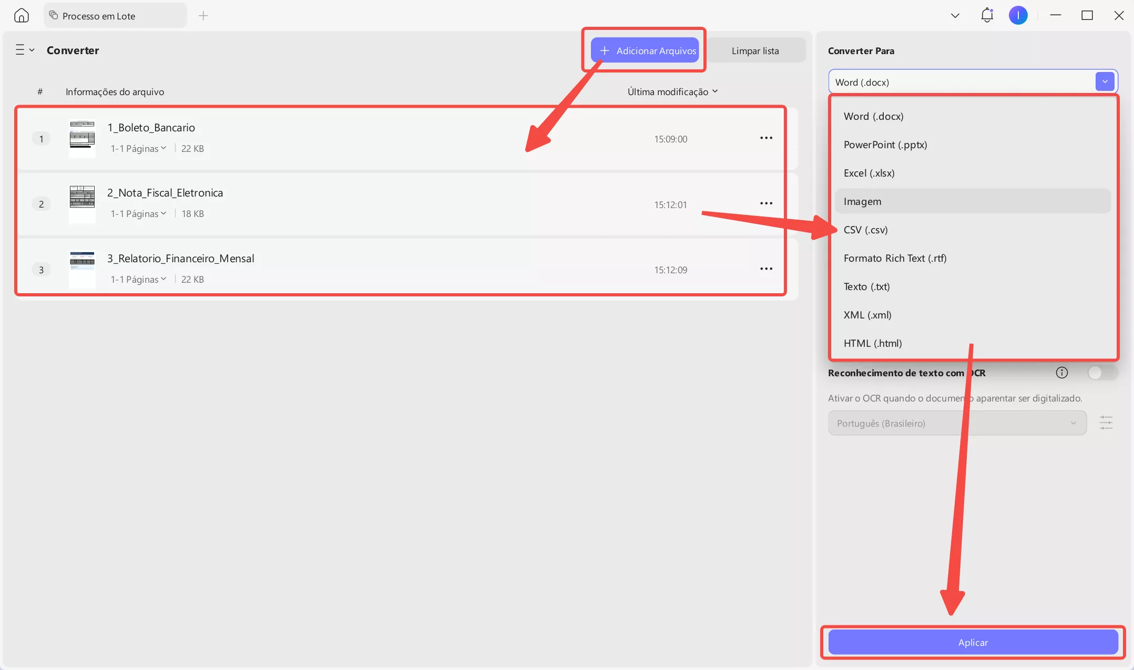Open the batch tool list menu icon
Viewport: 1134px width, 670px height.
pyautogui.click(x=24, y=50)
